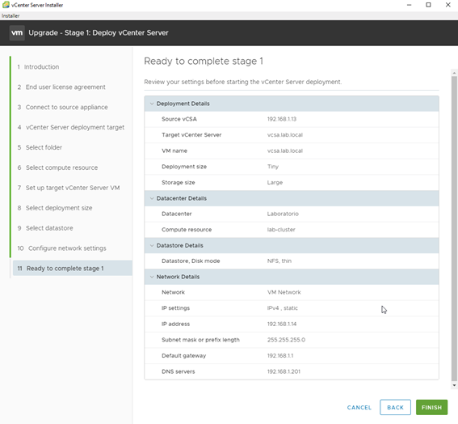Click the VM name value vcsa.lab.local
This screenshot has height=424, width=458.
(x=285, y=151)
